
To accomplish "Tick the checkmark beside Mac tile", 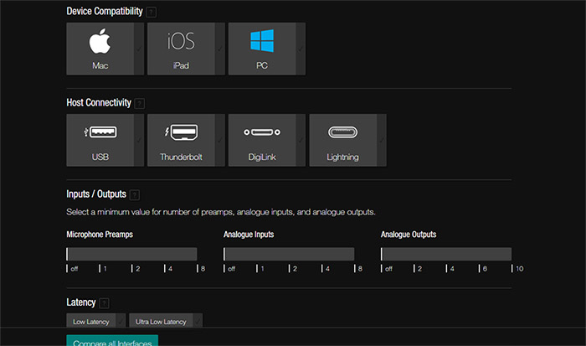I will tap(139, 49).
